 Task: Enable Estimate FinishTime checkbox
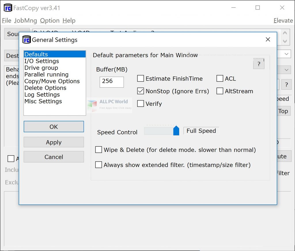coord(141,78)
